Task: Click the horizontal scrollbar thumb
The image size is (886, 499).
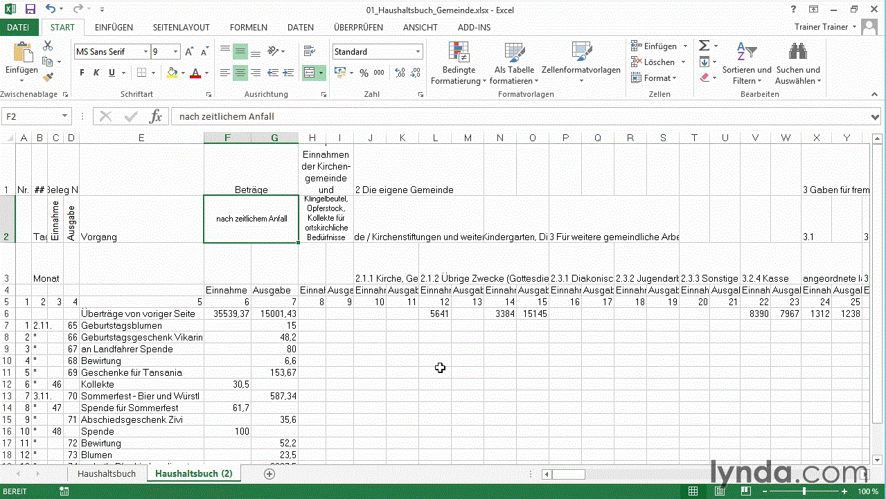Action: [568, 474]
